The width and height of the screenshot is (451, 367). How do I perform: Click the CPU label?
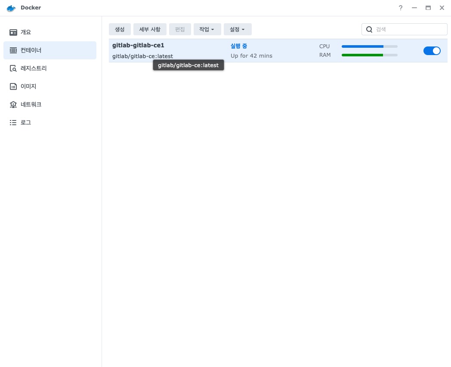[324, 46]
